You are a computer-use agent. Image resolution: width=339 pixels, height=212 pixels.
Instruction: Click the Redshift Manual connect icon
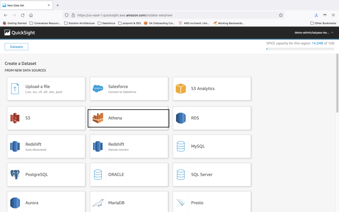(x=98, y=146)
